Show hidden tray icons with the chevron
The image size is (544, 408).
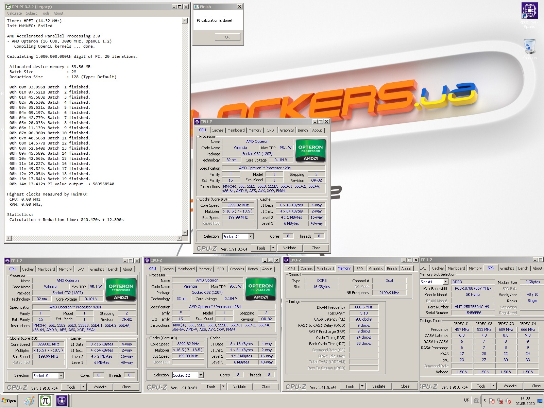pyautogui.click(x=485, y=400)
